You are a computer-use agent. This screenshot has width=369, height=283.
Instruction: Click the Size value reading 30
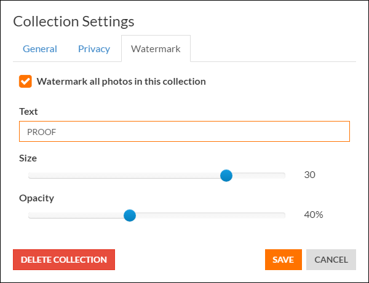tap(309, 175)
